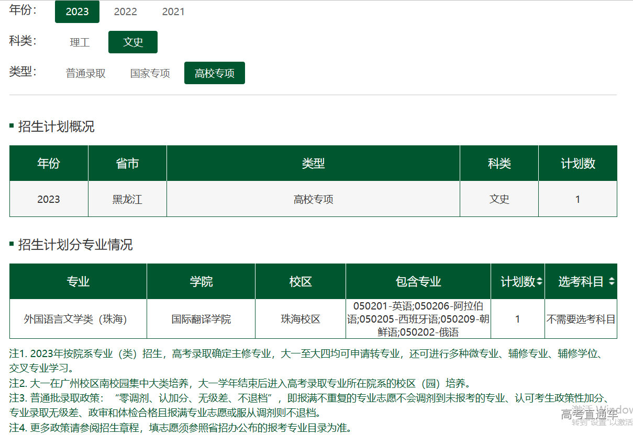633x435 pixels.
Task: Choose the 2021 year filter
Action: (173, 12)
